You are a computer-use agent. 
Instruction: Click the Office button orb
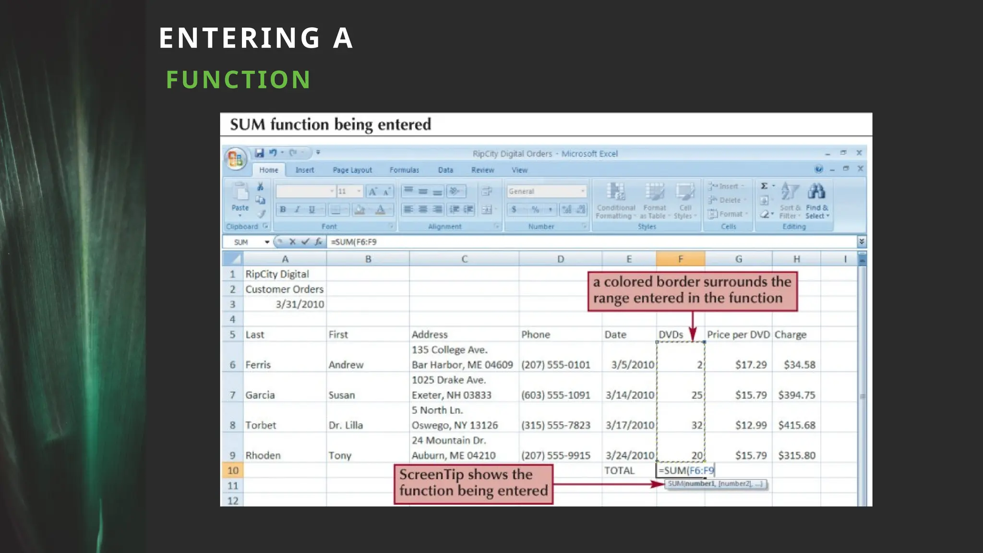pos(235,159)
